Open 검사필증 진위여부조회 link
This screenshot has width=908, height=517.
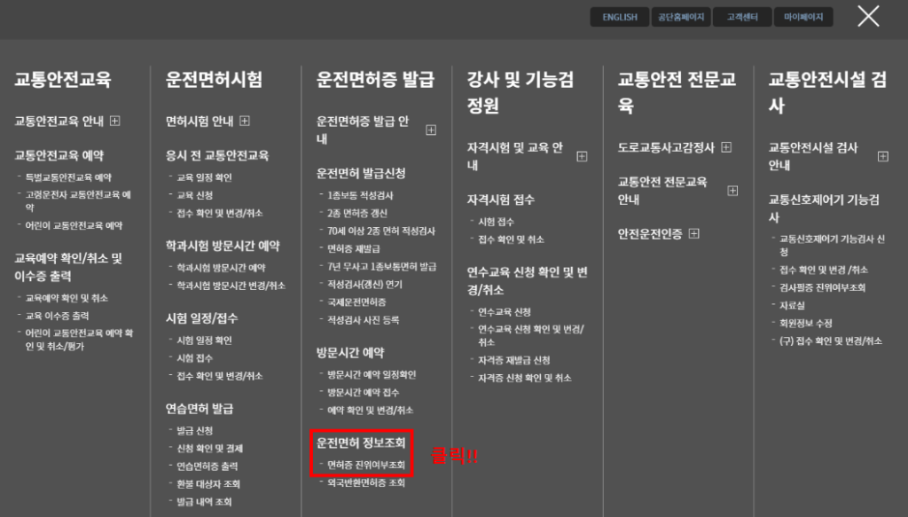822,287
